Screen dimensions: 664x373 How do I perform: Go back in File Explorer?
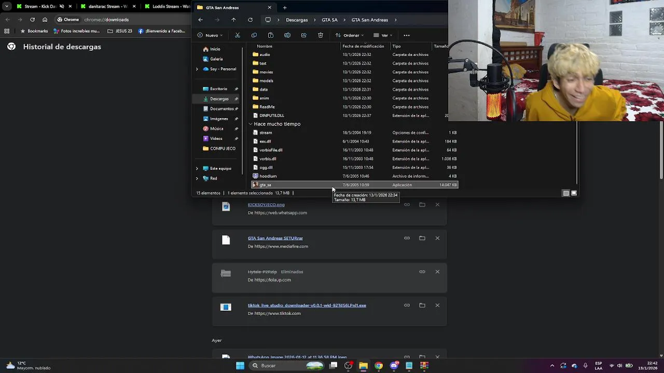200,20
